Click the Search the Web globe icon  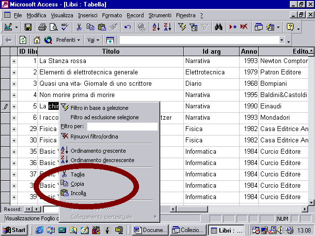(48, 40)
